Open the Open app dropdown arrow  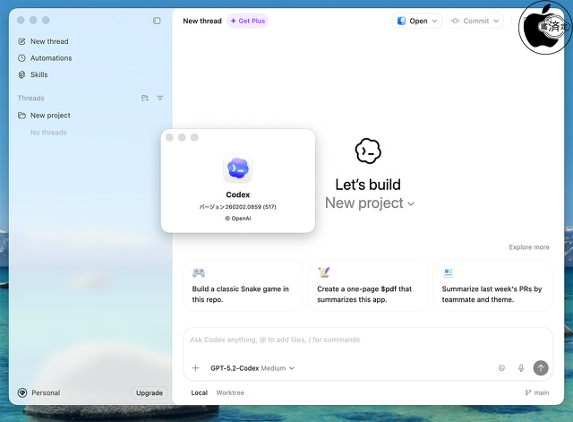click(434, 21)
